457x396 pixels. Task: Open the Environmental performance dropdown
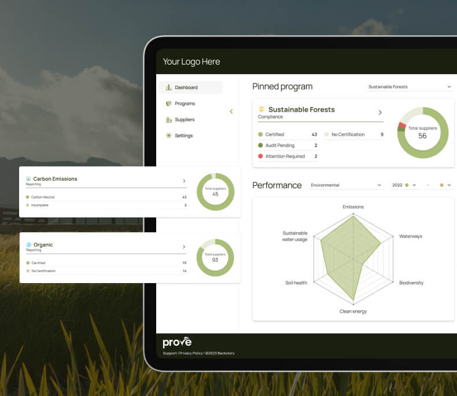(x=346, y=185)
